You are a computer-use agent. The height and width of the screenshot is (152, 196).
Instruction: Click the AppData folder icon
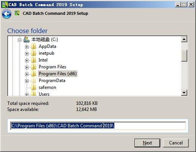tap(34, 46)
